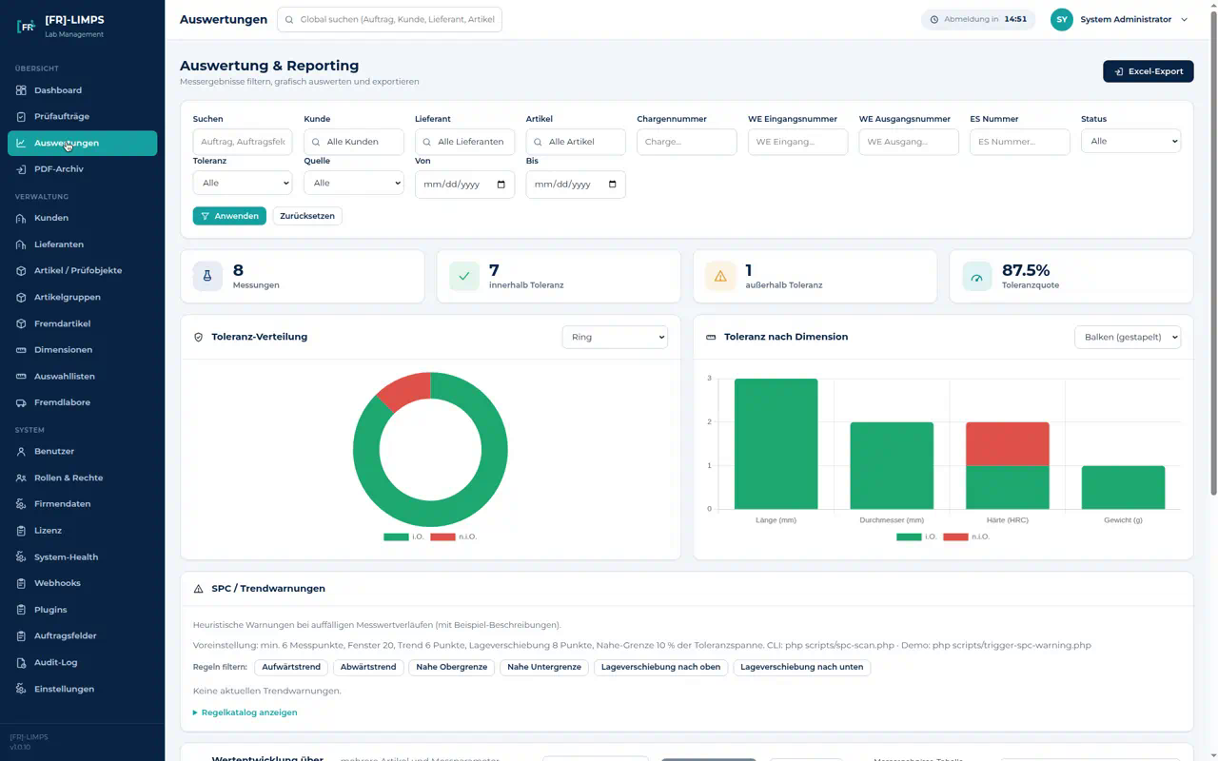Go to Fremdartikel in the sidebar
Viewport: 1218px width, 761px height.
83,323
